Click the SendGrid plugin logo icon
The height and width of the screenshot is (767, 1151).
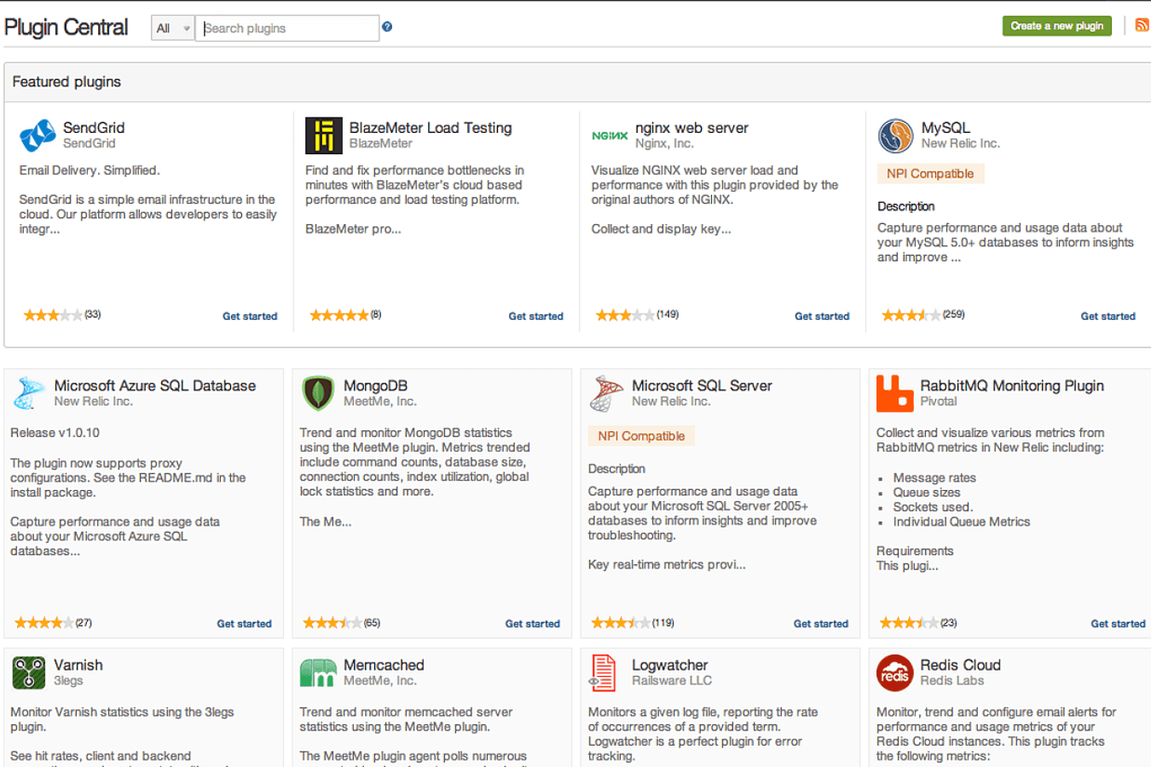point(38,136)
